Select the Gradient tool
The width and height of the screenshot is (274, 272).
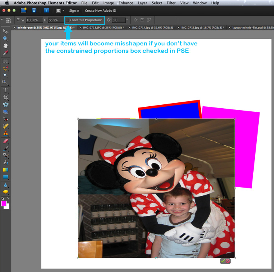5,170
